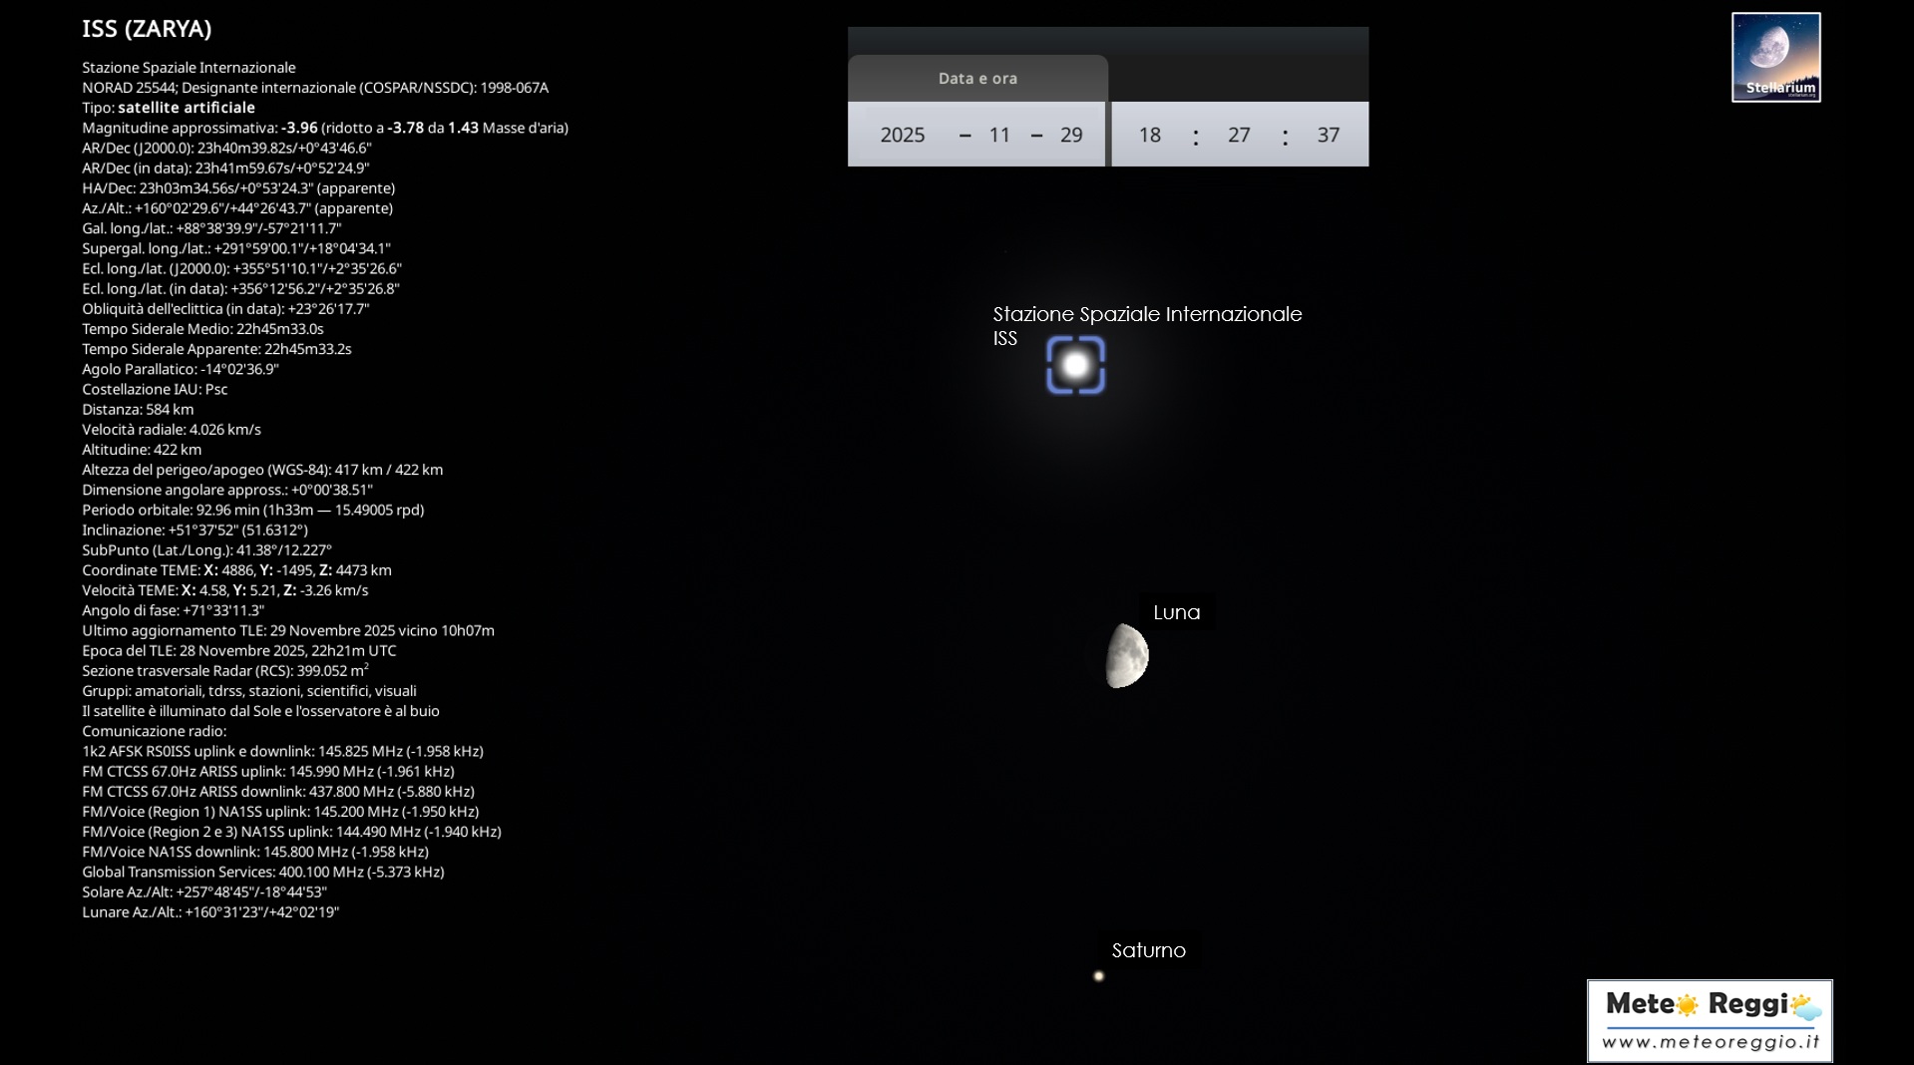Click the 'Stazione Spaziale Internazionale' sky label
The image size is (1914, 1065).
1147,314
